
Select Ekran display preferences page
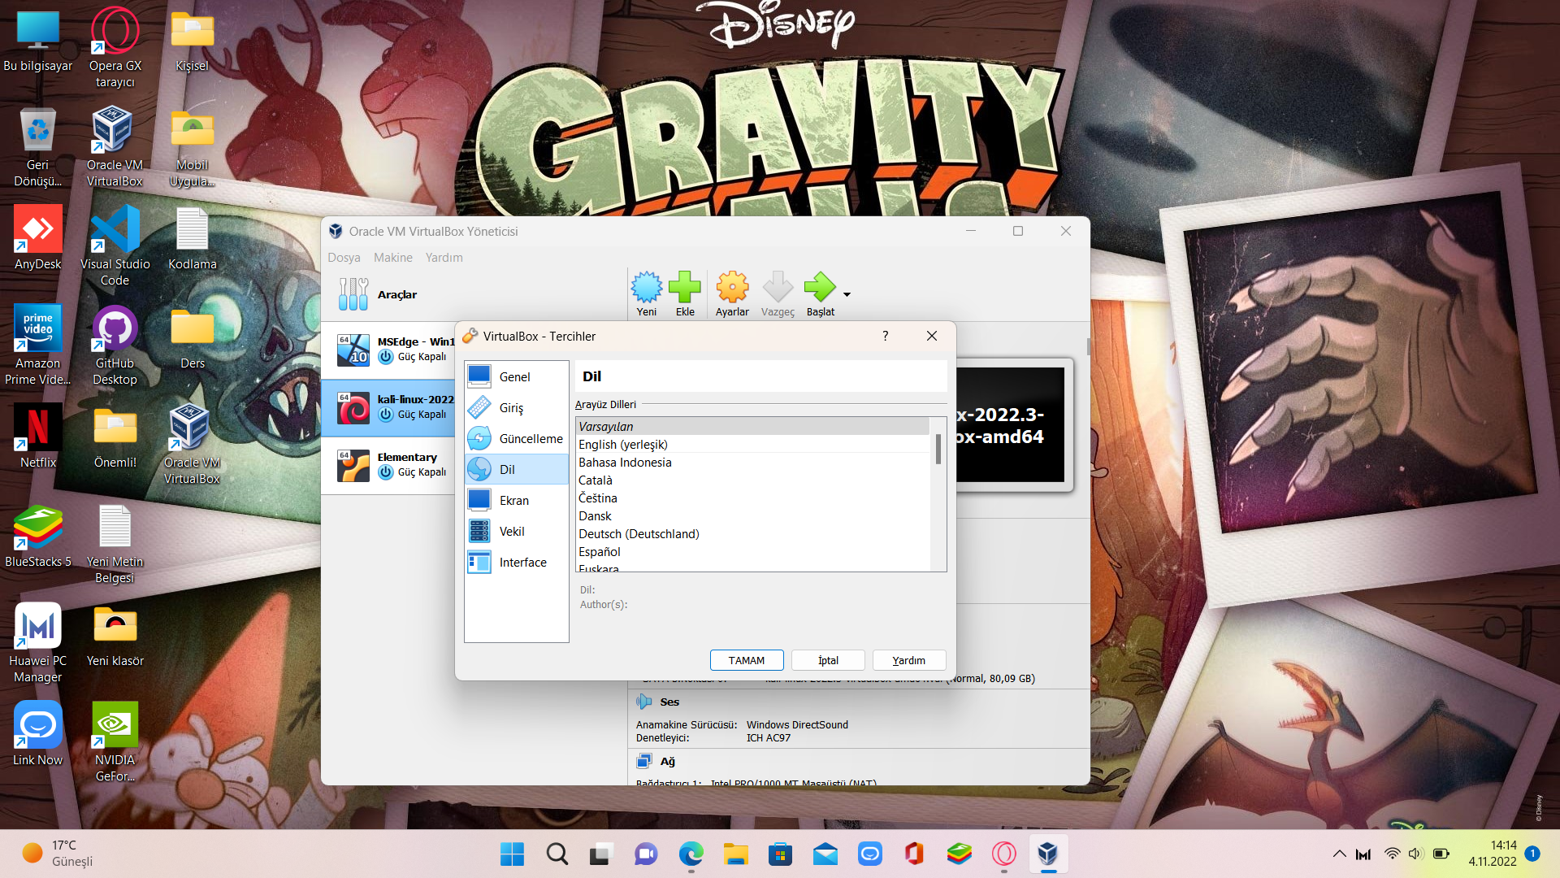coord(514,501)
